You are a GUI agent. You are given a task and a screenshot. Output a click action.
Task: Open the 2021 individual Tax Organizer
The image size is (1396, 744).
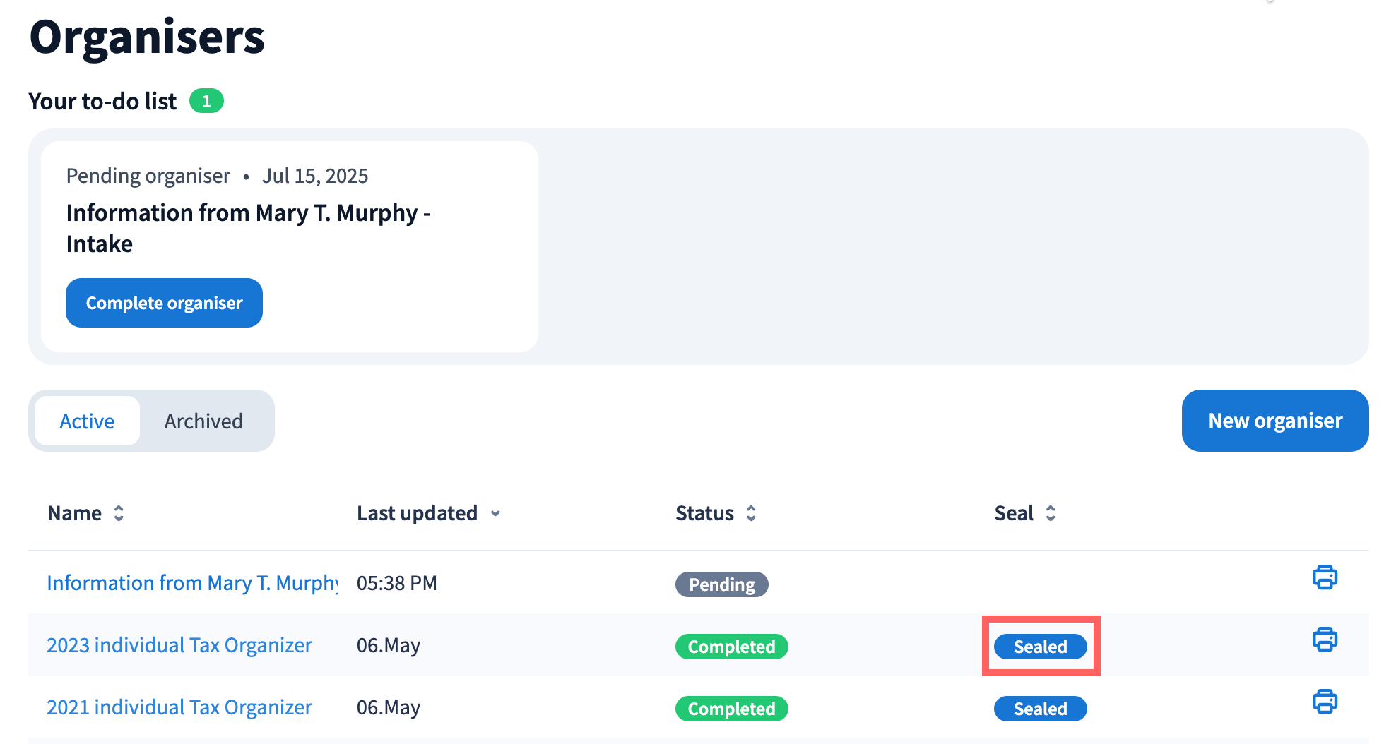point(179,707)
